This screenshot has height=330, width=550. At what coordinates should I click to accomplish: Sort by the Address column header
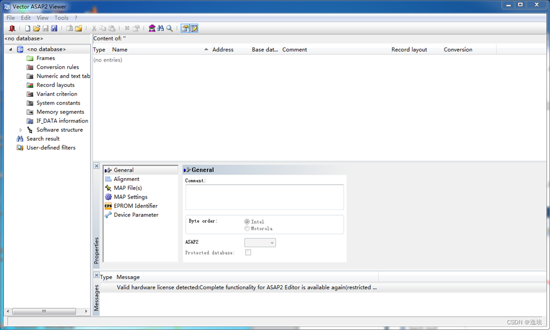(231, 50)
